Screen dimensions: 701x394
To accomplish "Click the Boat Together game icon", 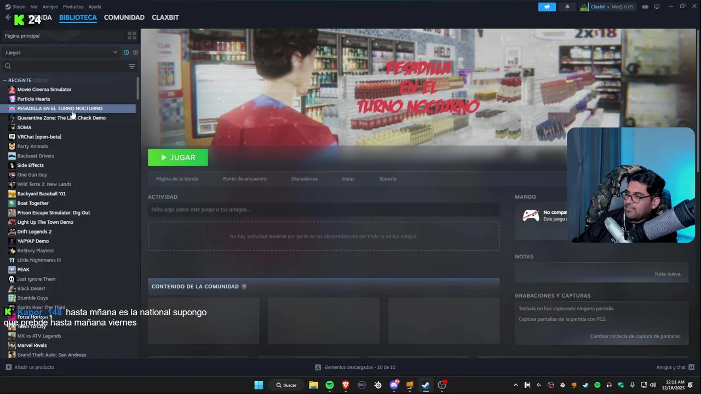I will point(12,204).
